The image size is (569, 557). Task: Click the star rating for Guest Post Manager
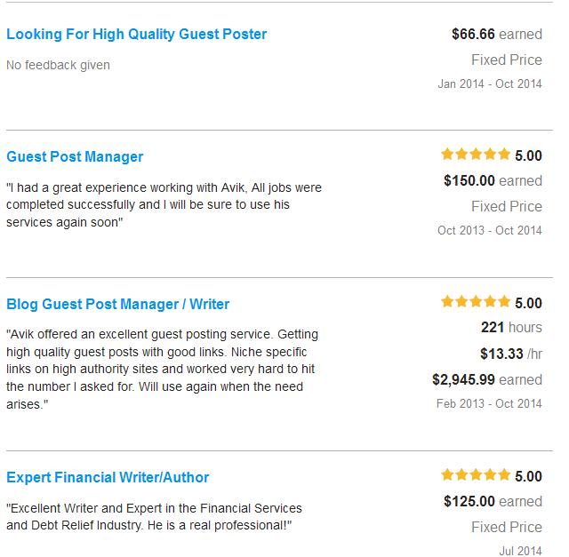tap(476, 155)
